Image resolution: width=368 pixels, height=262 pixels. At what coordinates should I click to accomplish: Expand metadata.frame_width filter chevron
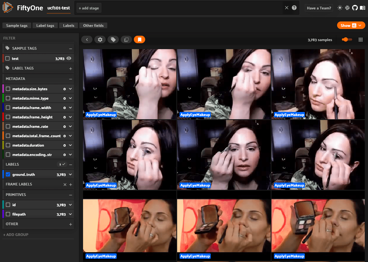click(x=70, y=108)
